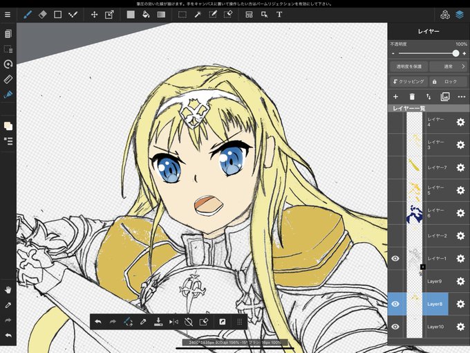
Task: Click the add image layer icon
Action: tap(445, 96)
